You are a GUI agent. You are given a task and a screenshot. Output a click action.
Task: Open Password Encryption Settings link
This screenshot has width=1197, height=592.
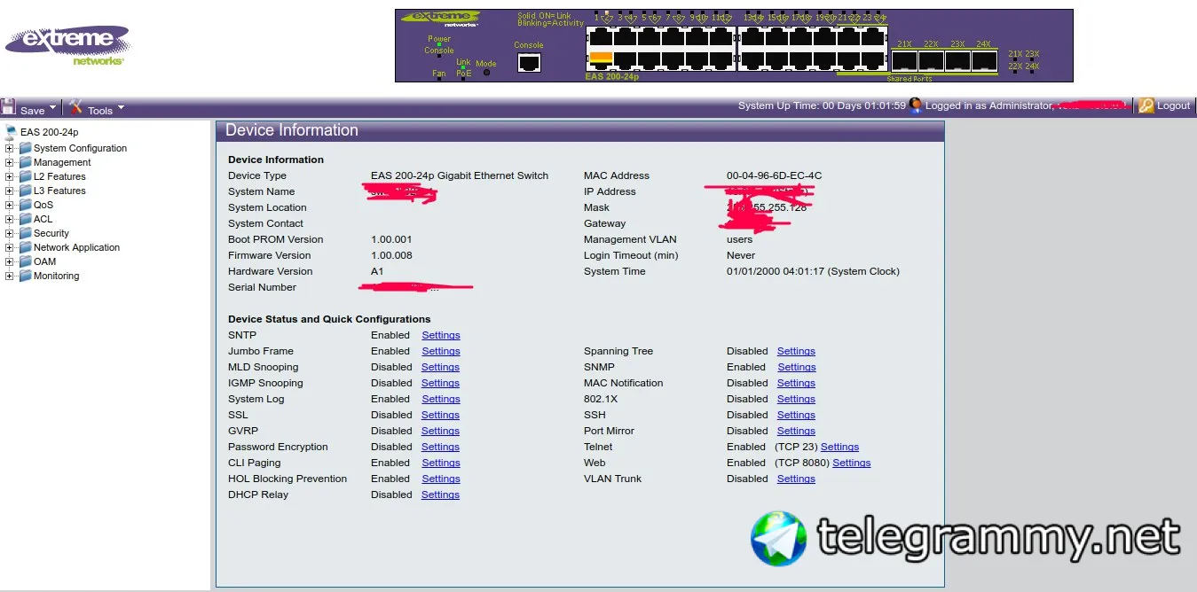pos(441,447)
